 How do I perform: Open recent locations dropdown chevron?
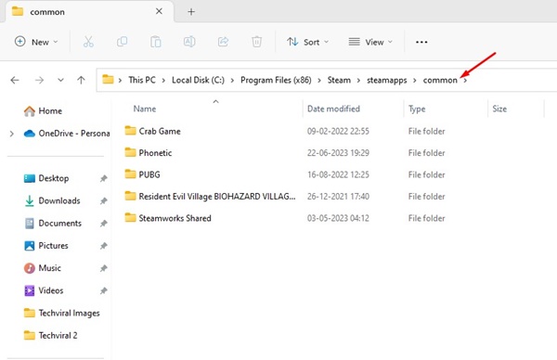[x=60, y=80]
